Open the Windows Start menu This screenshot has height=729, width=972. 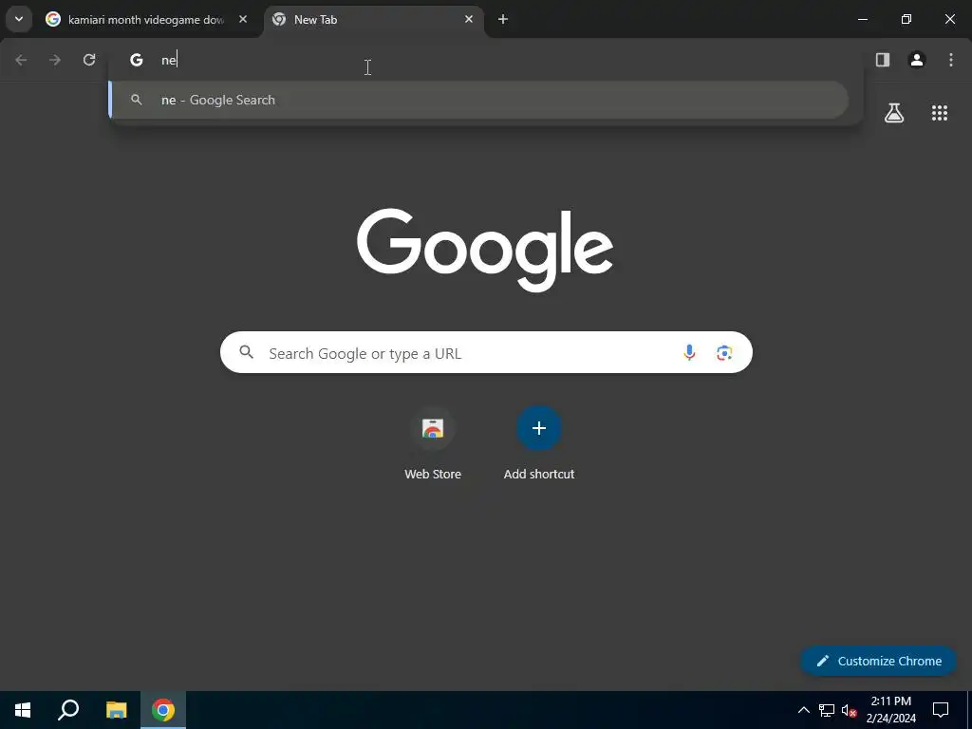click(x=23, y=710)
